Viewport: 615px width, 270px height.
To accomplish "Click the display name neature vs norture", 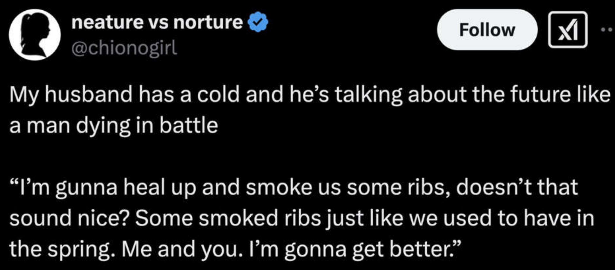I will 157,22.
